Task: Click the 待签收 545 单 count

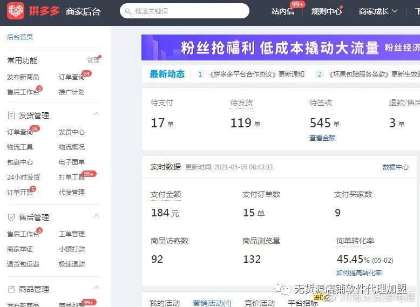Action: (x=324, y=123)
